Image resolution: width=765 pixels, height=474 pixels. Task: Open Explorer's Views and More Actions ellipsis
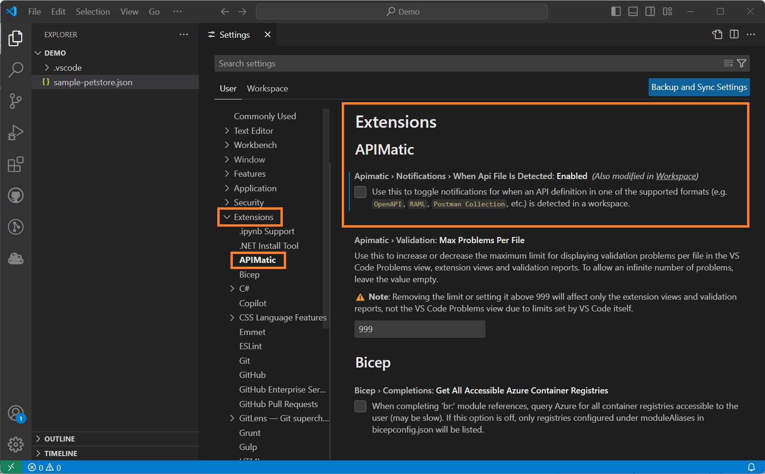pos(184,34)
